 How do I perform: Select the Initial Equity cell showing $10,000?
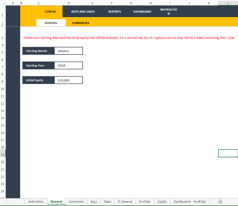click(x=69, y=80)
